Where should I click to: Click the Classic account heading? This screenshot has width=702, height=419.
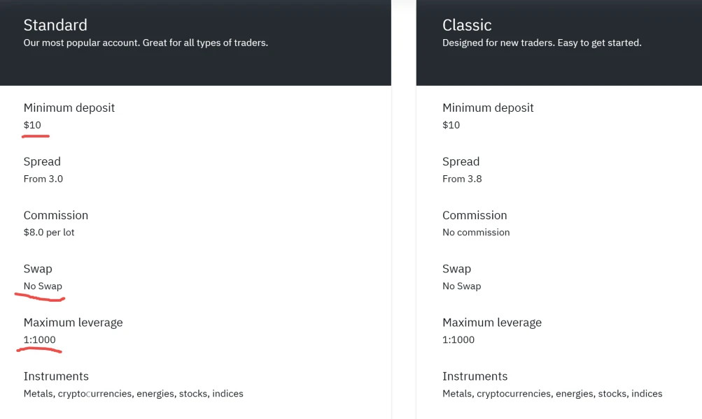pos(467,25)
